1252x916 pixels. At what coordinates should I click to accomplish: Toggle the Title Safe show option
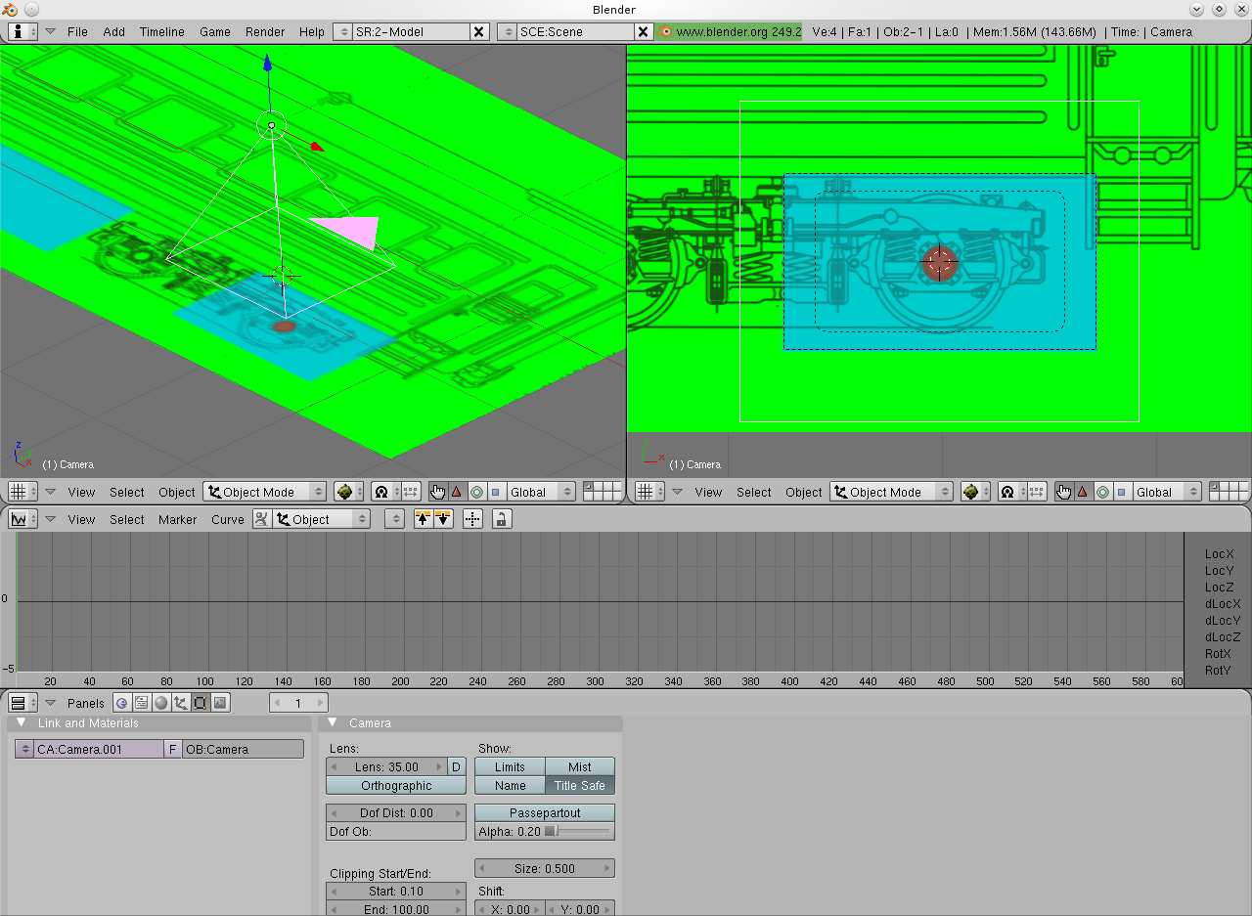pyautogui.click(x=579, y=785)
